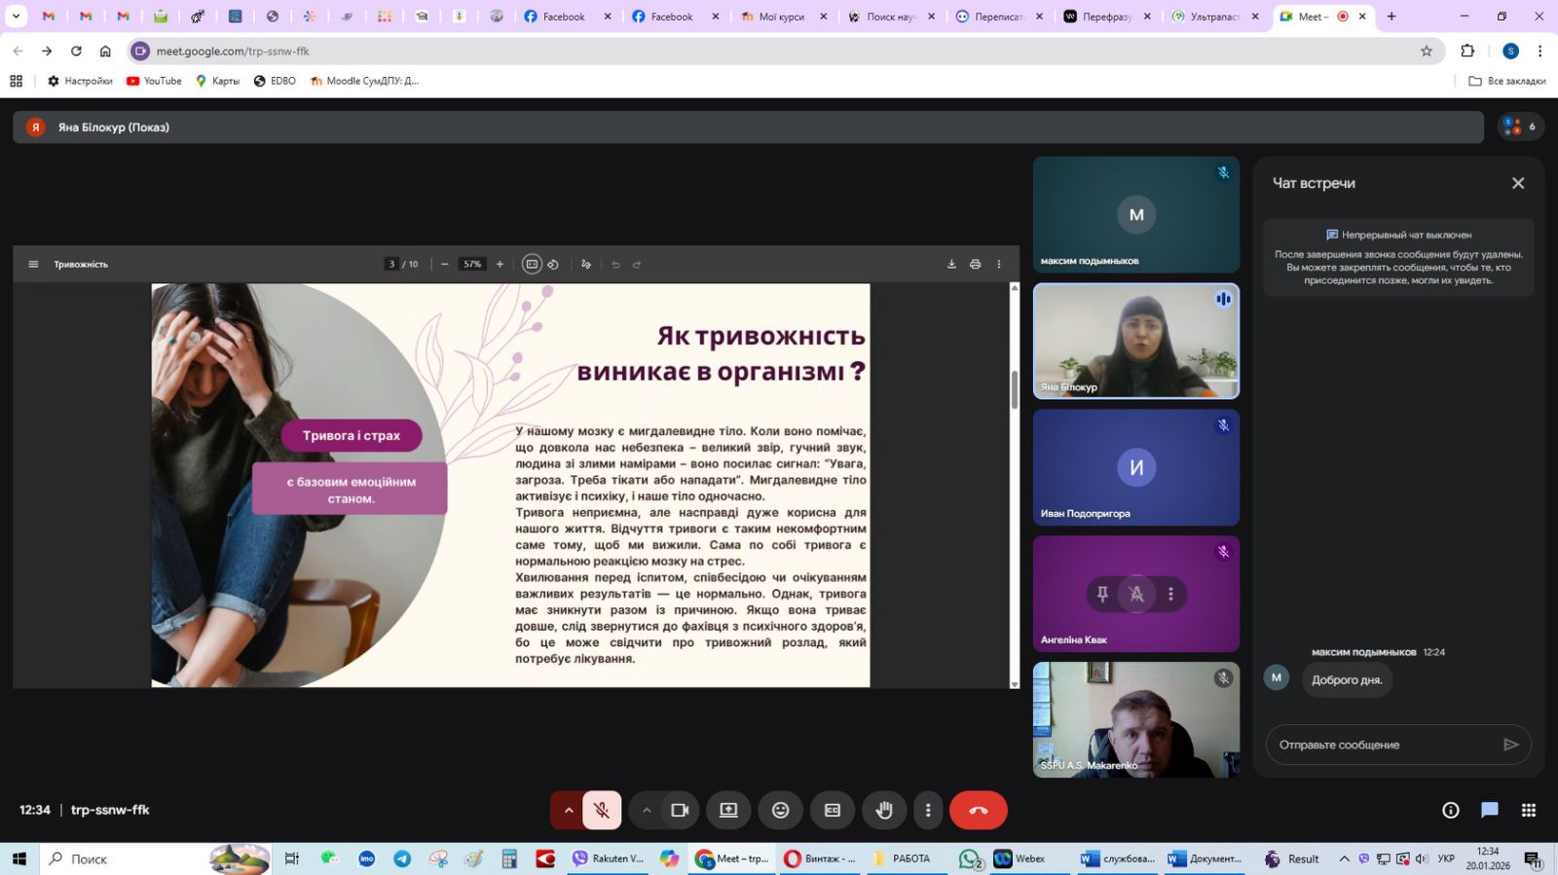Click the red leave call button
This screenshot has height=875, width=1558.
(x=978, y=810)
